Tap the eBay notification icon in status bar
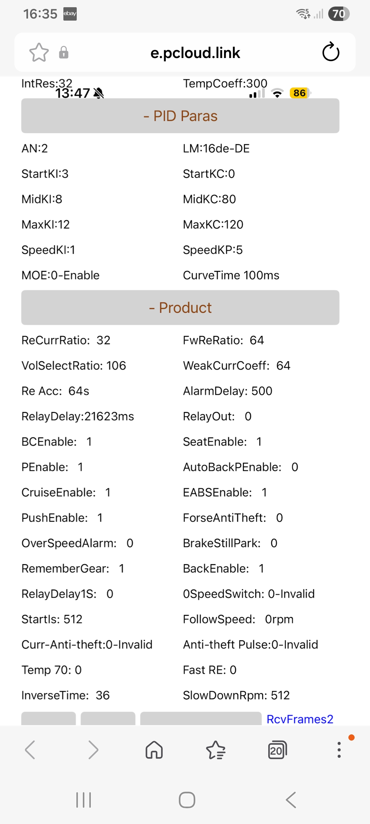This screenshot has height=824, width=370. (x=70, y=14)
